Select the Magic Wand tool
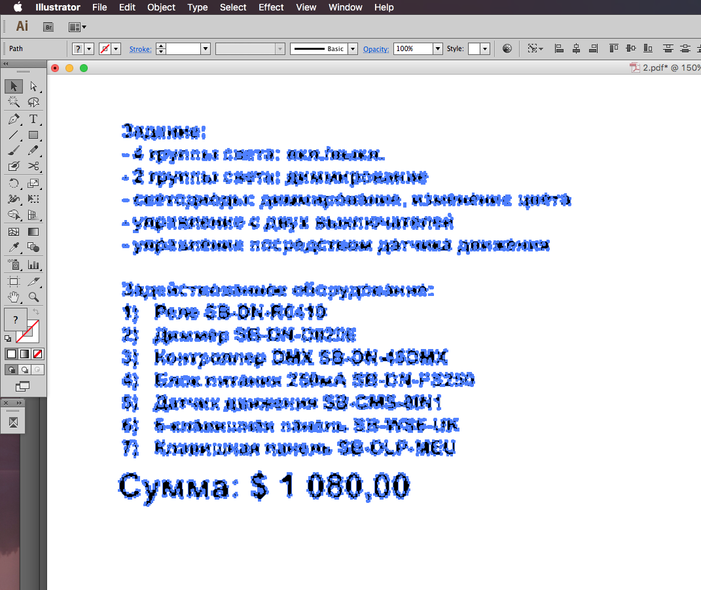701x590 pixels. 13,102
